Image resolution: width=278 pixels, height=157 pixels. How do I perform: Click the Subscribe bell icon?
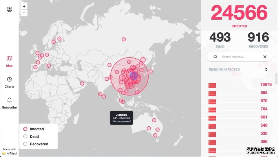click(10, 100)
